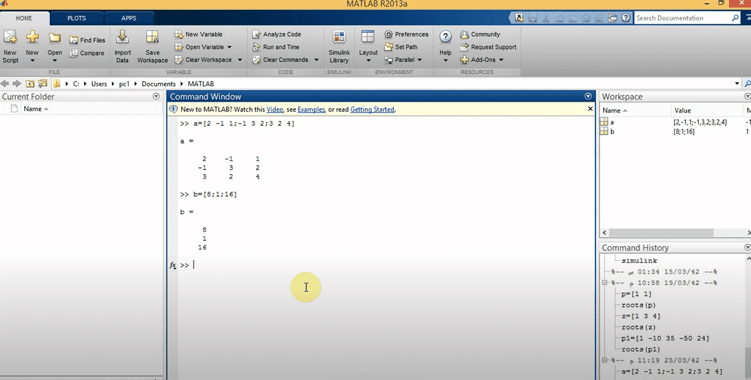Screen dimensions: 751x380
Task: Select p1=[1 -10 35 -50 24] history entry
Action: pyautogui.click(x=665, y=338)
